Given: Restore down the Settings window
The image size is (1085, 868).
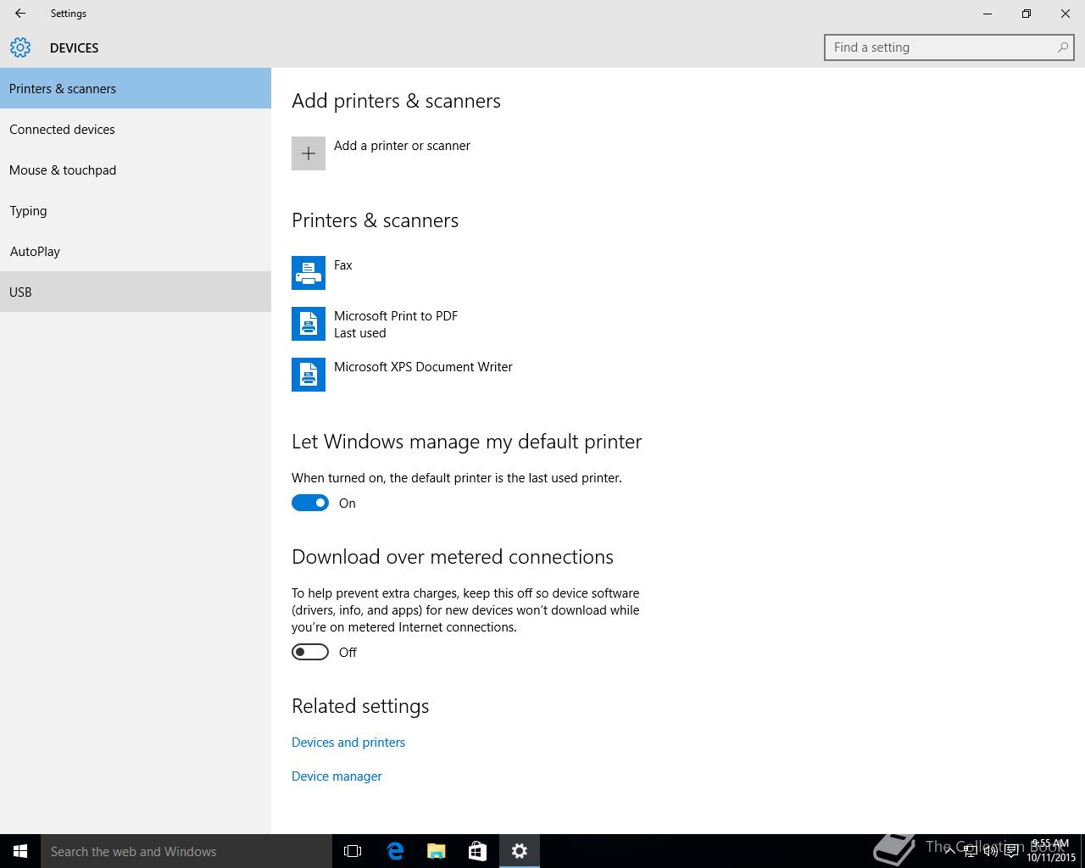Looking at the screenshot, I should point(1027,14).
